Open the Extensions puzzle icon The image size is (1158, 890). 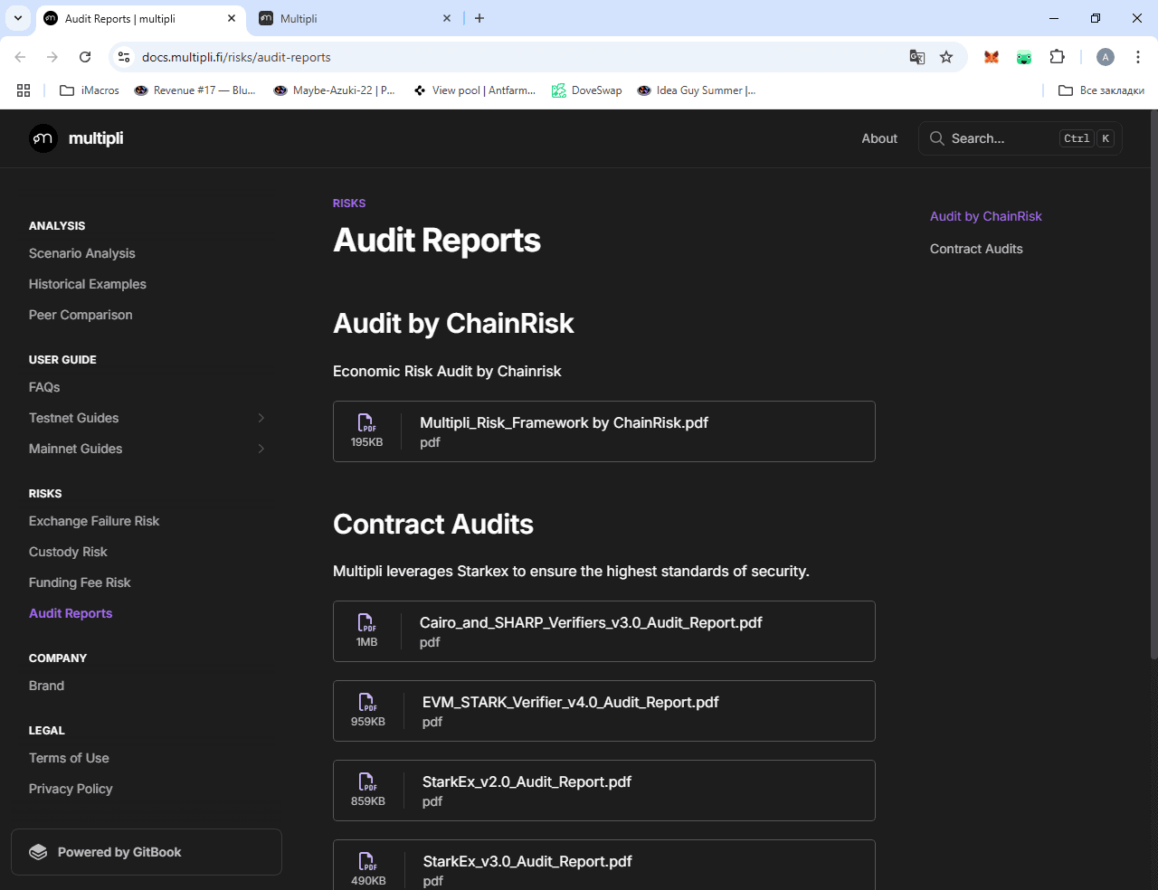pos(1057,57)
